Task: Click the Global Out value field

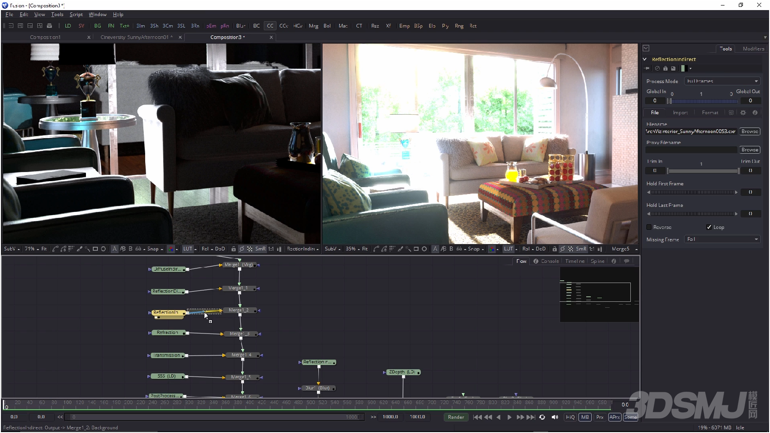Action: (750, 101)
